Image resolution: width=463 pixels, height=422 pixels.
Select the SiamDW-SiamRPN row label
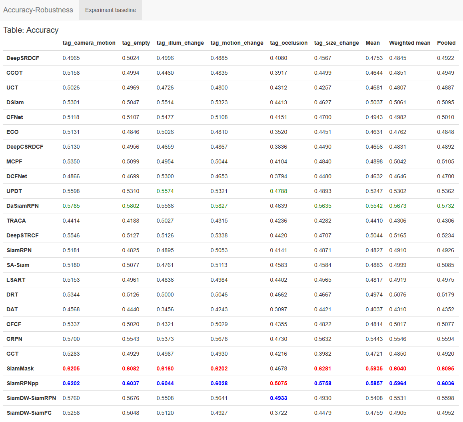(x=31, y=398)
